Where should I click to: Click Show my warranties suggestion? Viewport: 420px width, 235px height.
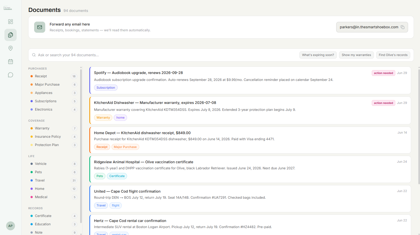tap(356, 55)
